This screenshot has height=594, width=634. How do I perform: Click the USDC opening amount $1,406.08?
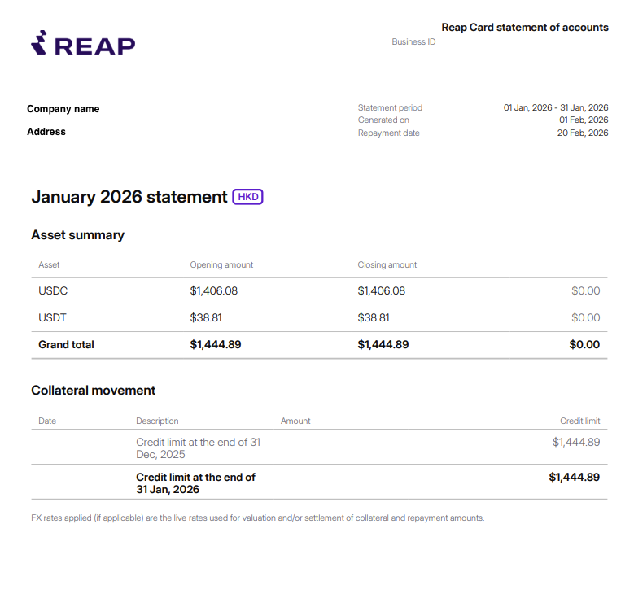(x=214, y=290)
